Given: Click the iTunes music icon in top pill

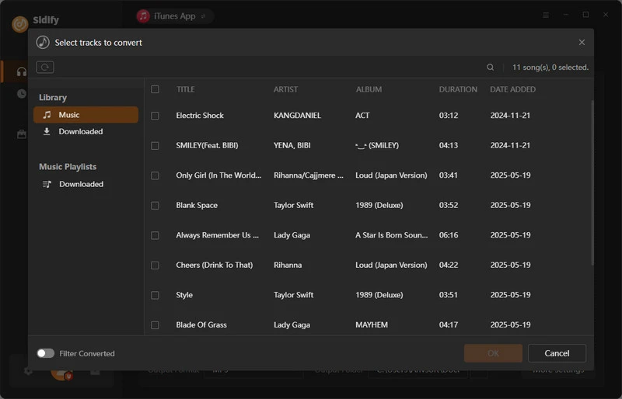Looking at the screenshot, I should point(143,16).
